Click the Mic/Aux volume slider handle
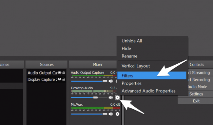213x125 pixels. 105,114
